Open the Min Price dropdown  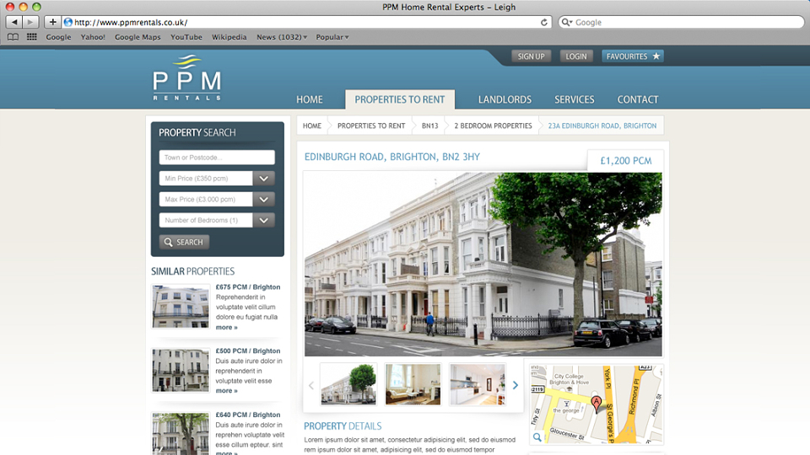(263, 179)
